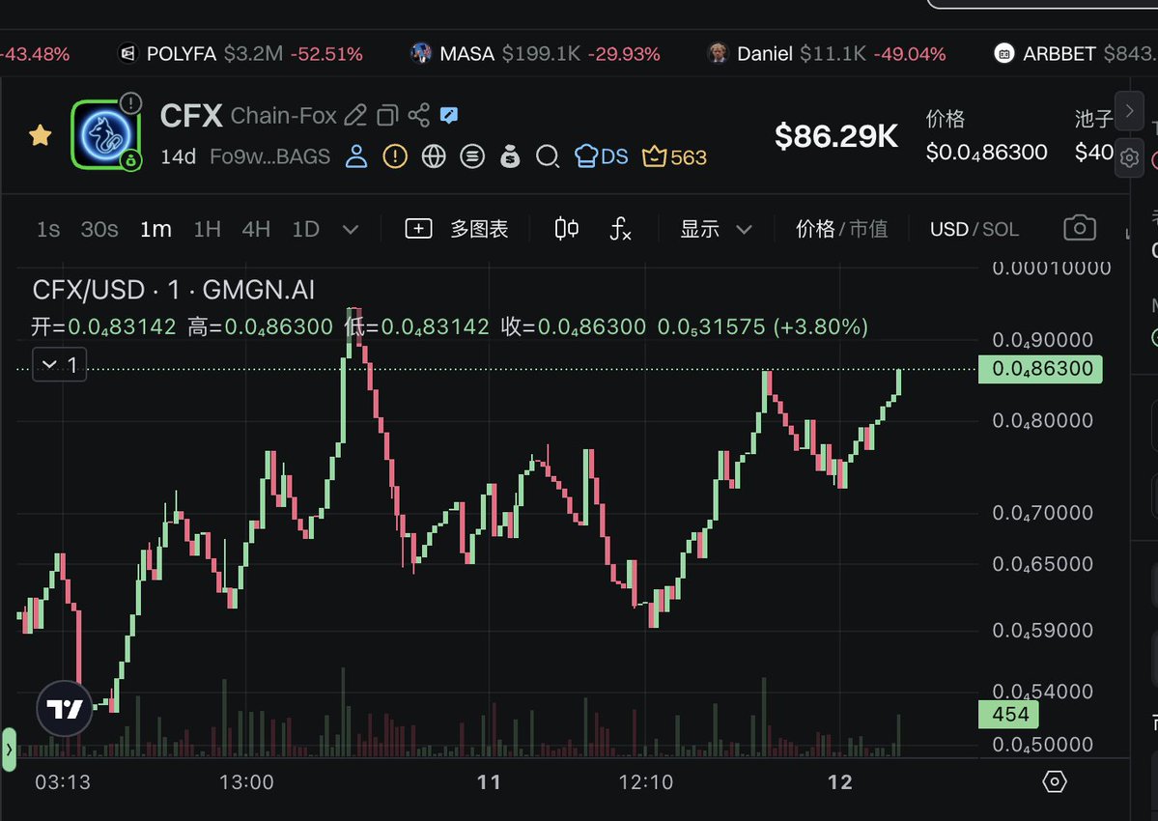Switch the chart to 1H interval

click(x=207, y=230)
